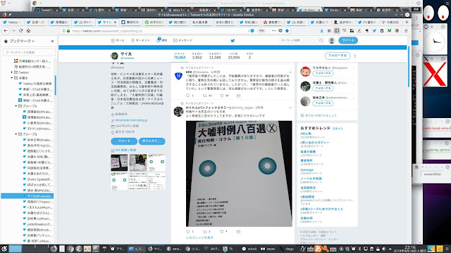451x253 pixels.
Task: Open profile more-options dots beside フォローする
Action: (355, 56)
